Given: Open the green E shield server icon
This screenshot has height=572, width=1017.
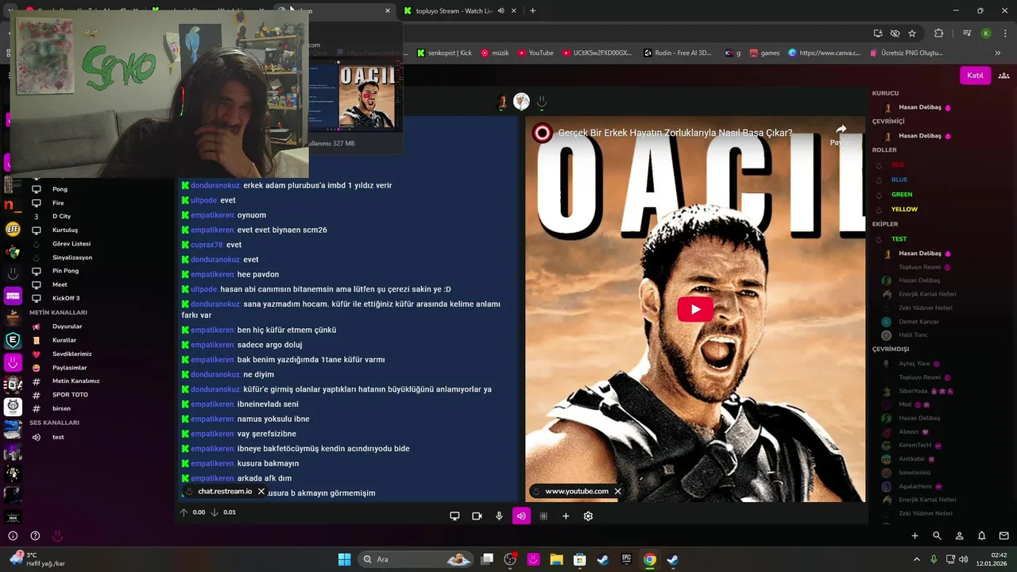Looking at the screenshot, I should [13, 340].
